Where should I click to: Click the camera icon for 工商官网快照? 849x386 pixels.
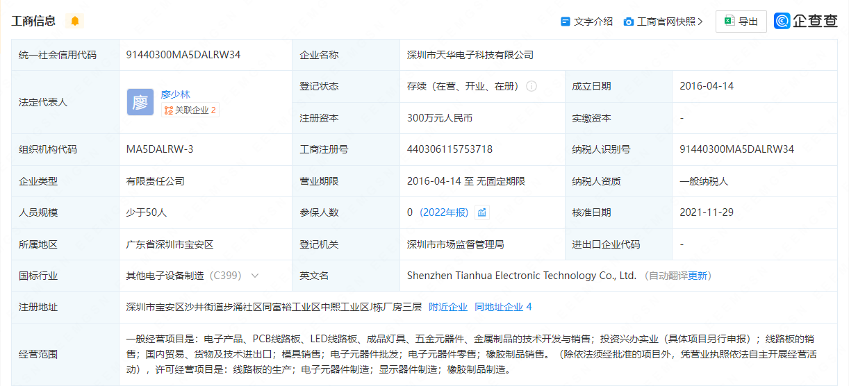[629, 22]
